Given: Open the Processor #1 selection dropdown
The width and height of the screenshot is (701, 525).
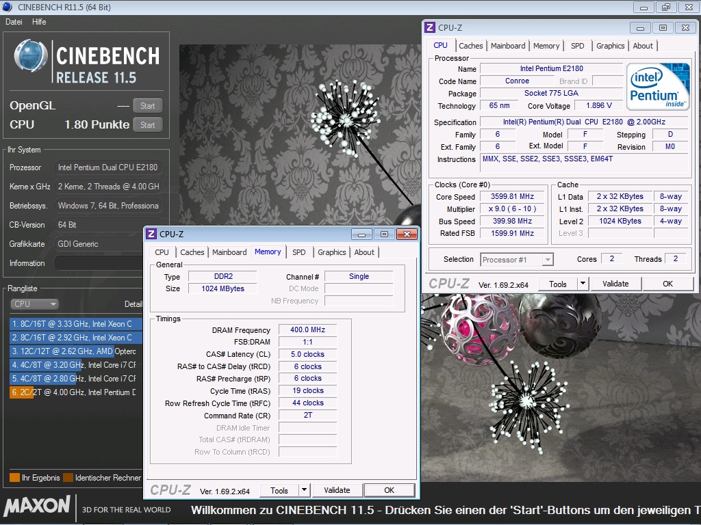Looking at the screenshot, I should pyautogui.click(x=518, y=259).
